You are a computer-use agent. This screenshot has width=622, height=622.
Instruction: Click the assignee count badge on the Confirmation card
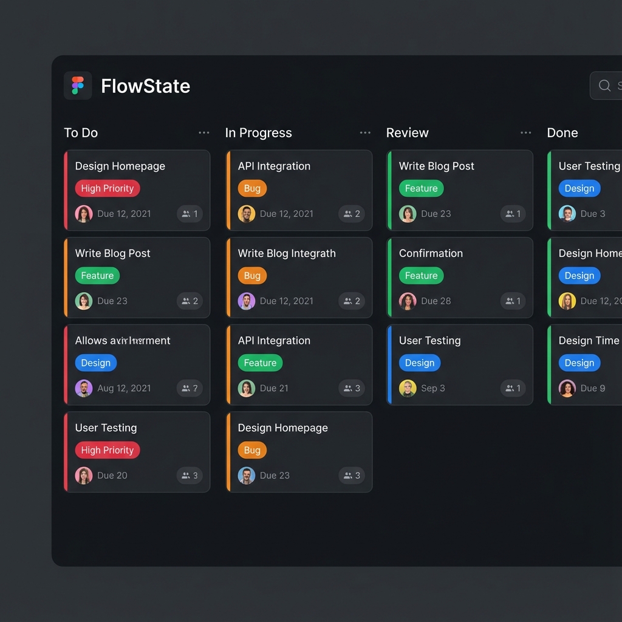click(513, 301)
